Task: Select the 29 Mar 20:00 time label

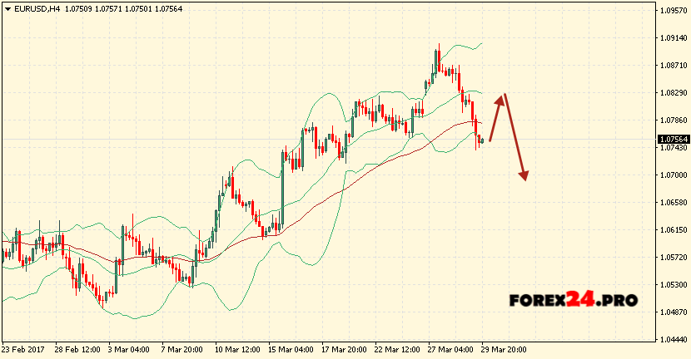Action: 505,349
